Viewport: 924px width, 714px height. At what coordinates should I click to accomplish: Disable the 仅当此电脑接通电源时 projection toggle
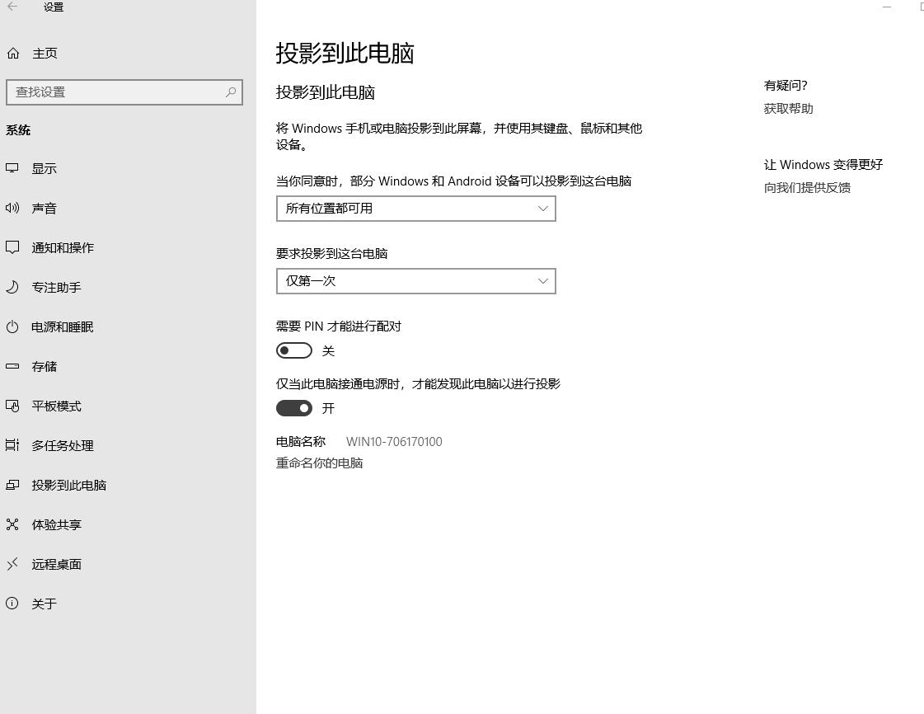pyautogui.click(x=294, y=408)
